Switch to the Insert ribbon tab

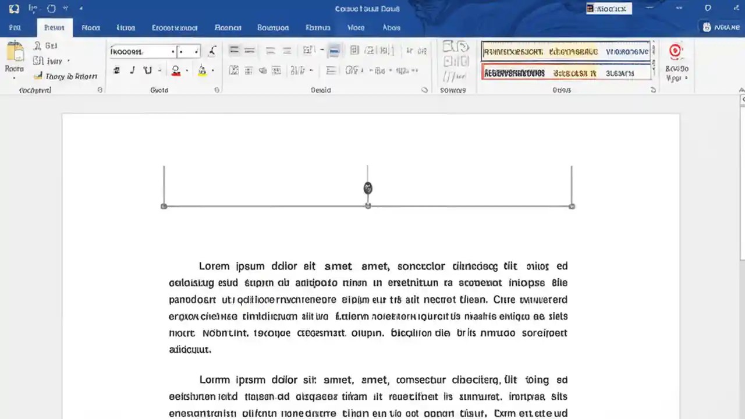[x=90, y=27]
